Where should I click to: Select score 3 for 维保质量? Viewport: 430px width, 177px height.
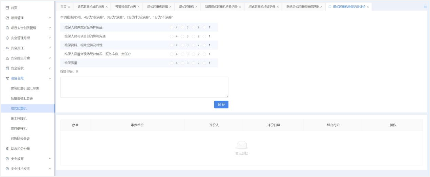(182, 63)
